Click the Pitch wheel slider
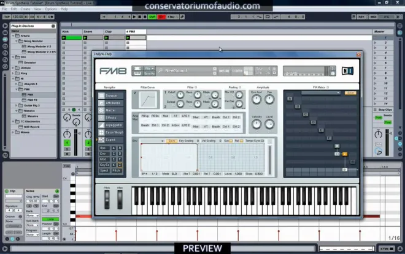 [107, 200]
